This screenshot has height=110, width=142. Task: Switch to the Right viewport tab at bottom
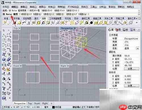pos(45,103)
